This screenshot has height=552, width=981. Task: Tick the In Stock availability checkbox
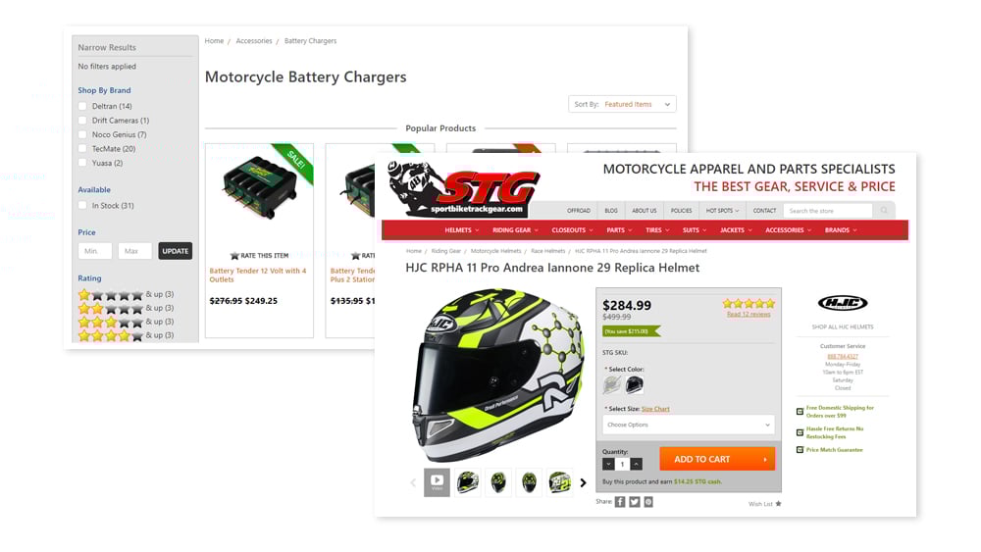coord(82,205)
